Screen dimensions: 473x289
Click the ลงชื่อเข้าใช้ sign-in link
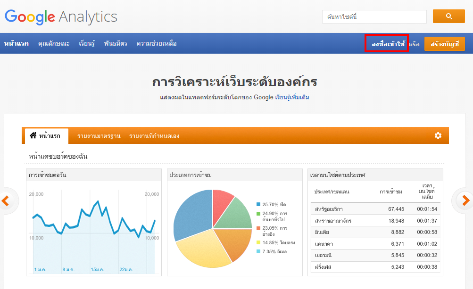[x=388, y=44]
